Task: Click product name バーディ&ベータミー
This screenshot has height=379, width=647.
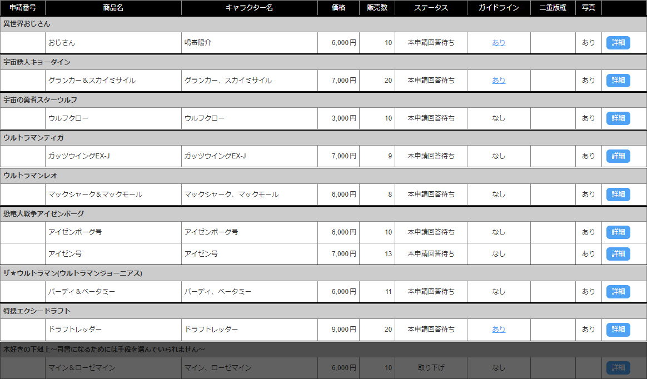Action: pyautogui.click(x=81, y=292)
